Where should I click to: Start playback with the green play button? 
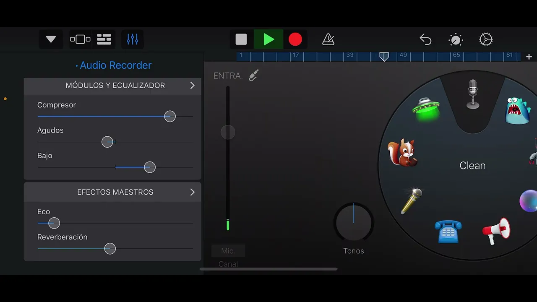268,39
